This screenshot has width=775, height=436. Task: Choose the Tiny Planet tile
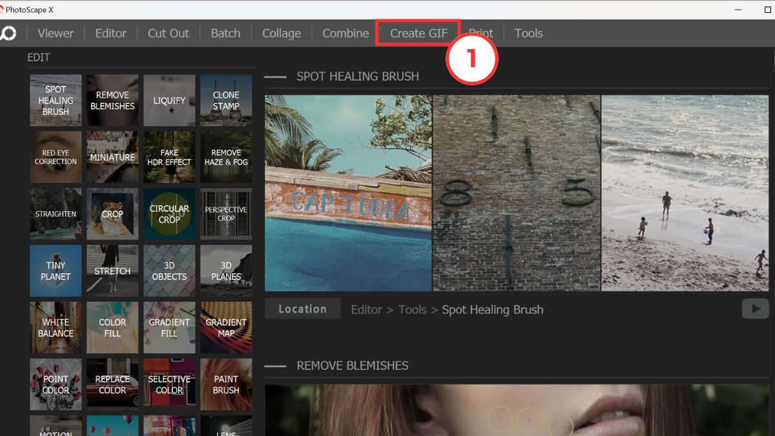click(x=56, y=271)
